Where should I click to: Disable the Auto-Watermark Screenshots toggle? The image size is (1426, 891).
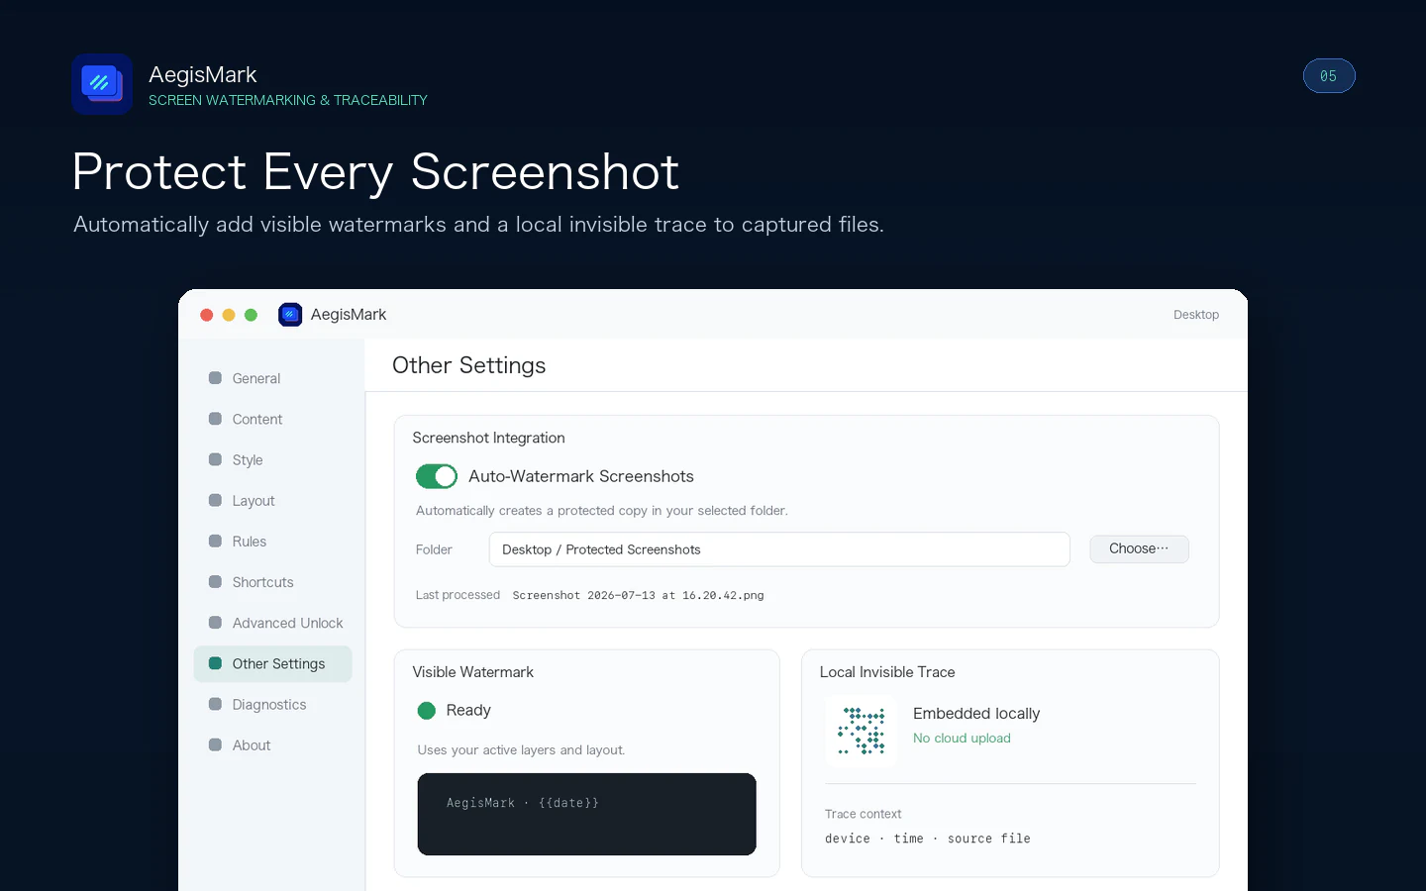click(437, 476)
